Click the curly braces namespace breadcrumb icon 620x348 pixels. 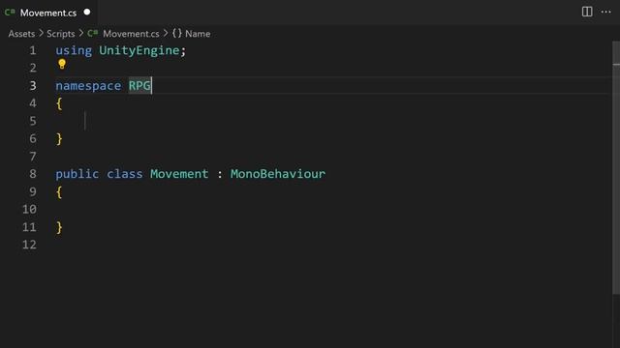point(176,33)
